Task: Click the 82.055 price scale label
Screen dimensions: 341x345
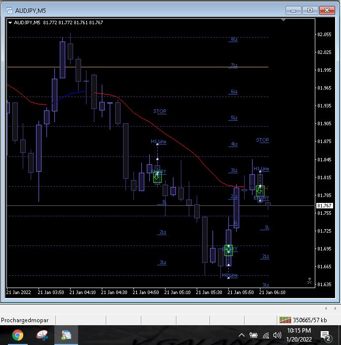Action: coord(324,34)
